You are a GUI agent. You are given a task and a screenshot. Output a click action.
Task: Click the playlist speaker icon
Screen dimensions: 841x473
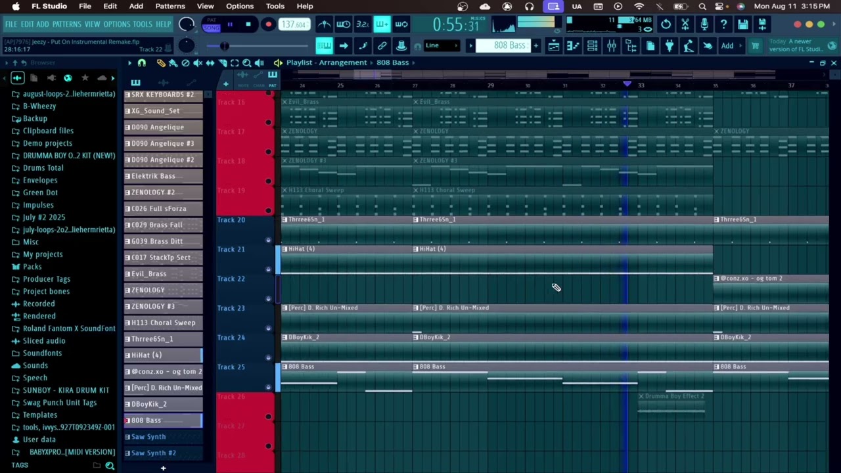click(278, 62)
